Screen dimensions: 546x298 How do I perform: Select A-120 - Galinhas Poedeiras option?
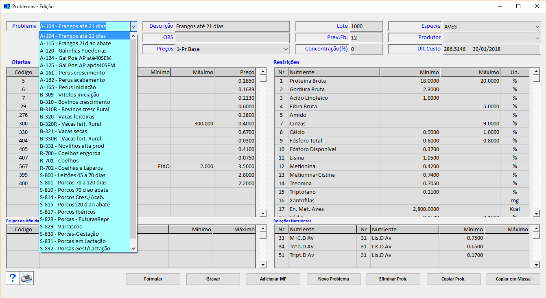click(73, 51)
